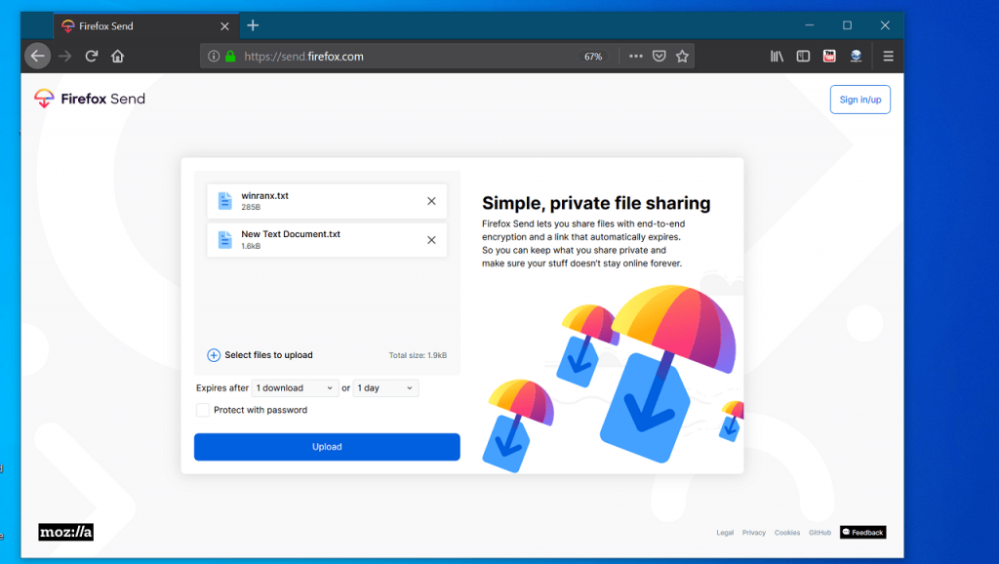Open a new tab with plus button
The width and height of the screenshot is (999, 564).
pos(253,25)
